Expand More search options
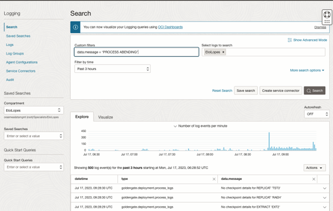333x211 pixels. click(307, 70)
